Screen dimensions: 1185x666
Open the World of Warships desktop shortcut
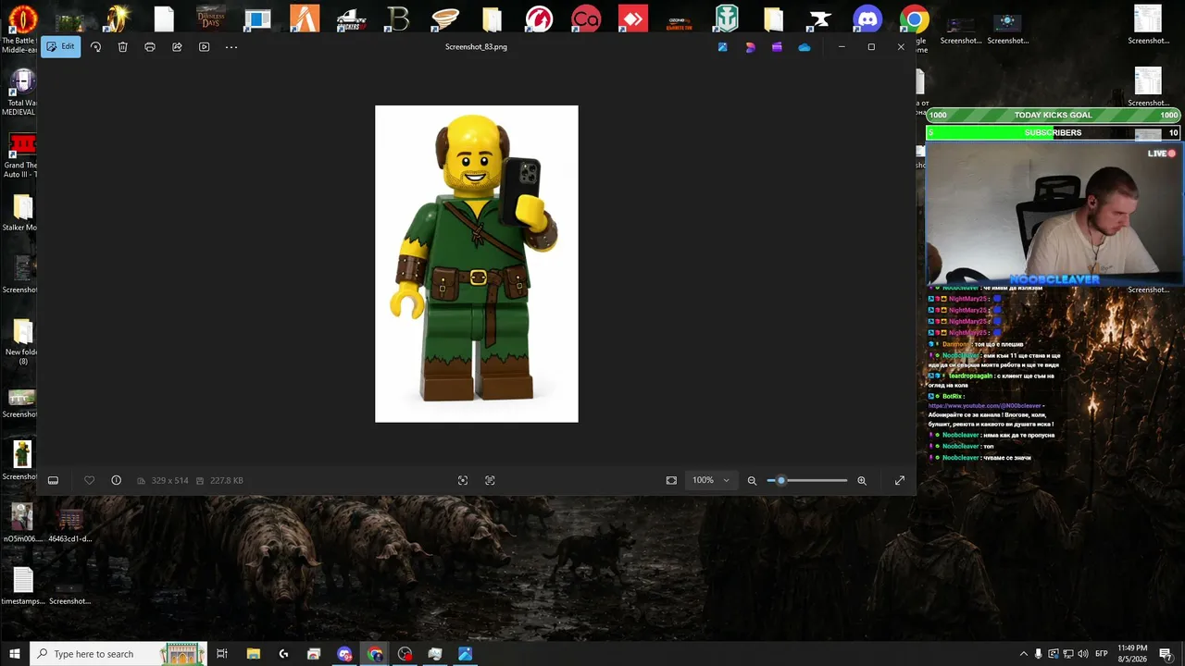[727, 18]
